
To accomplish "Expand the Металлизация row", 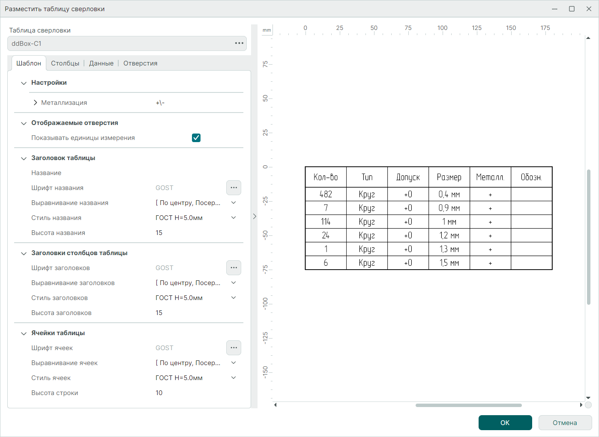I will pos(35,103).
